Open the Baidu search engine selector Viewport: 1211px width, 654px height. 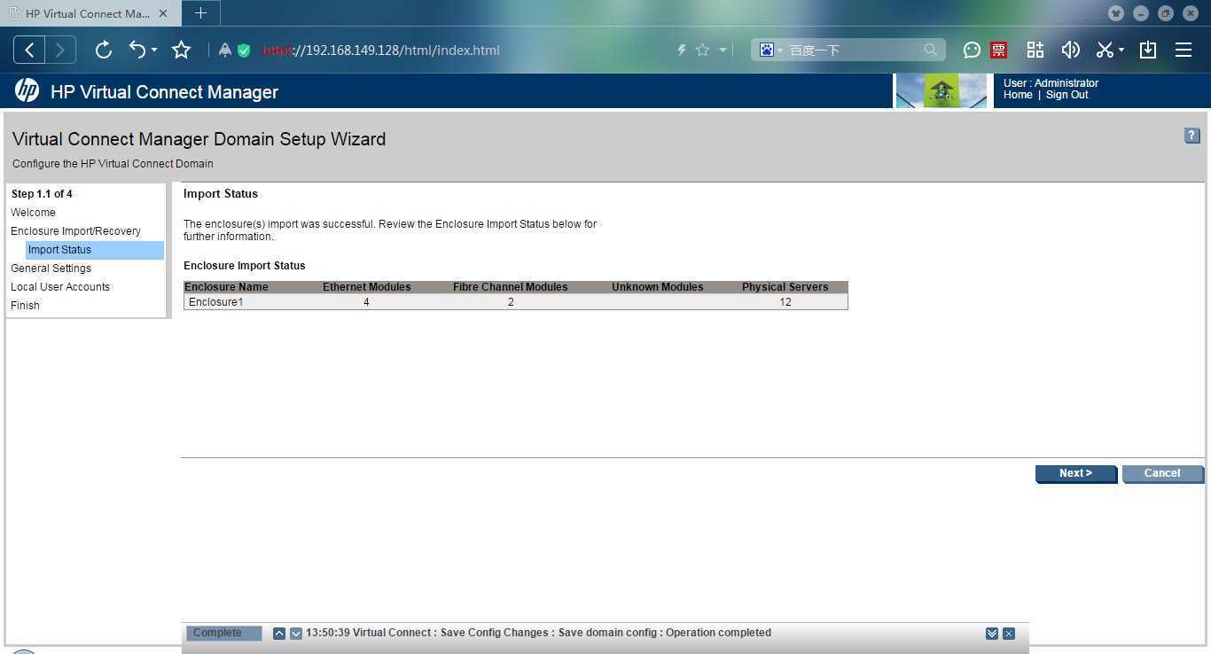pyautogui.click(x=770, y=51)
